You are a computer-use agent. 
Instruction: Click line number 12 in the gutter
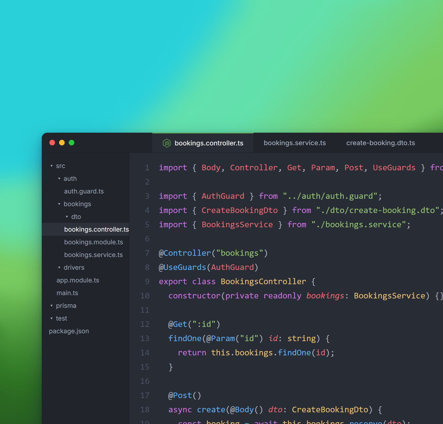[x=145, y=324]
